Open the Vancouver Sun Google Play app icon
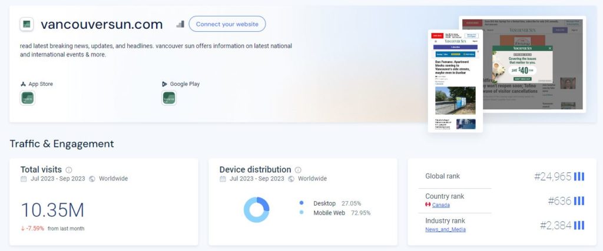603x251 pixels. tap(169, 98)
